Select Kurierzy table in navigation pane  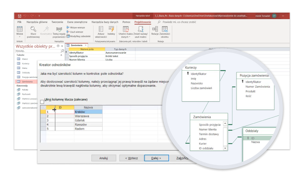(x=25, y=63)
